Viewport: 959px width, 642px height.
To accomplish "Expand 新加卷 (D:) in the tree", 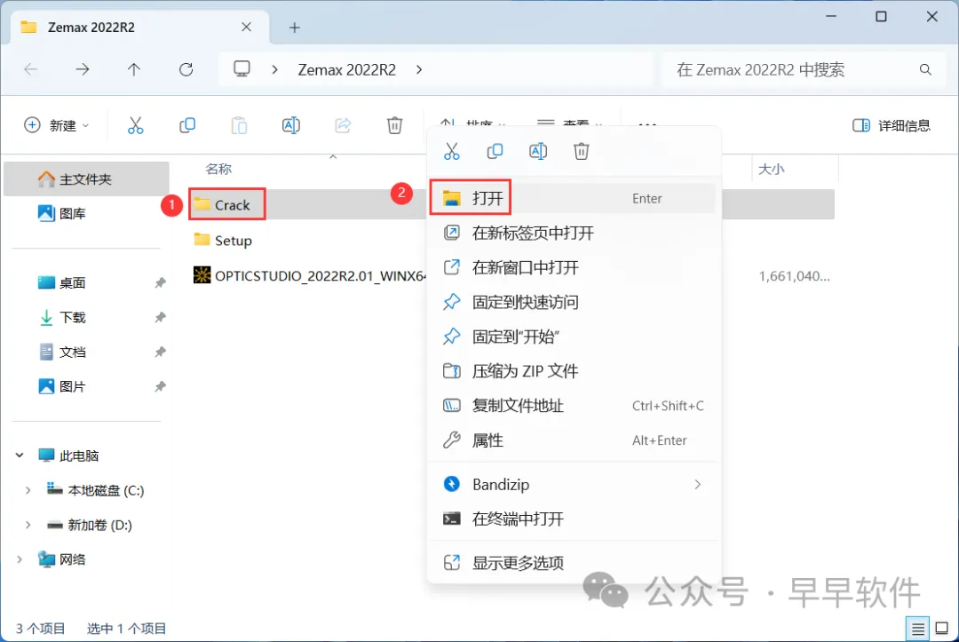I will 28,525.
